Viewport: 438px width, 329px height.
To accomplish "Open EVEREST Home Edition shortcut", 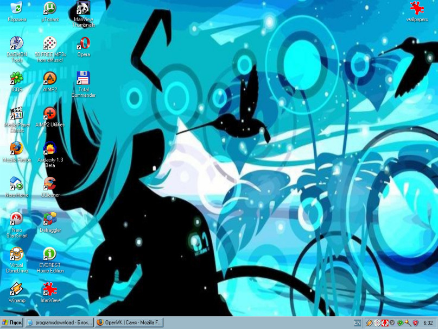I will [x=50, y=260].
